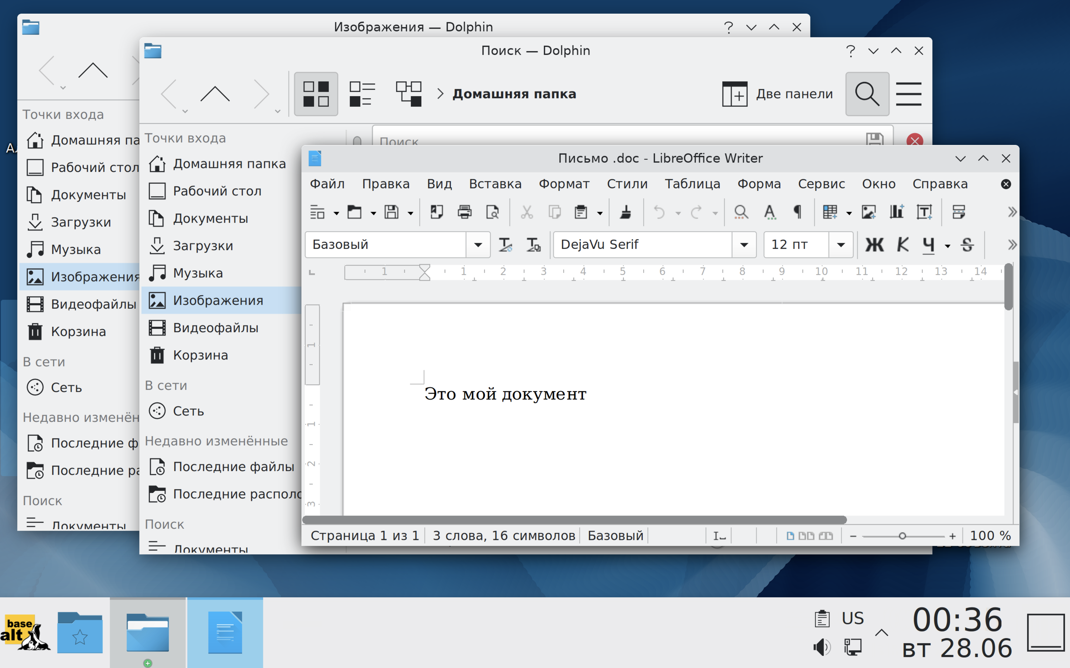Click the zoom in plus in Writer status bar

tap(952, 536)
